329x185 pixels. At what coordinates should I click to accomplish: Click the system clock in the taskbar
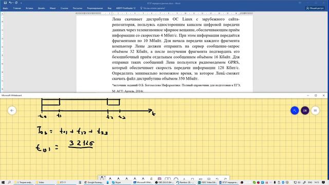[317, 182]
